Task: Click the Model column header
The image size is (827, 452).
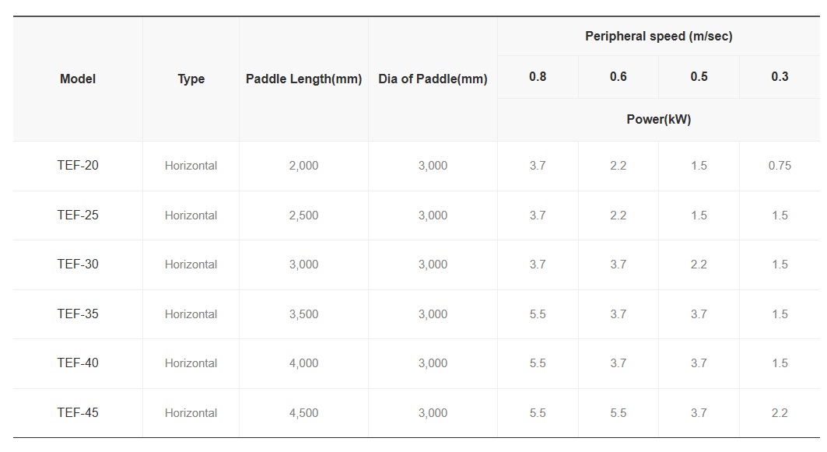Action: click(78, 79)
